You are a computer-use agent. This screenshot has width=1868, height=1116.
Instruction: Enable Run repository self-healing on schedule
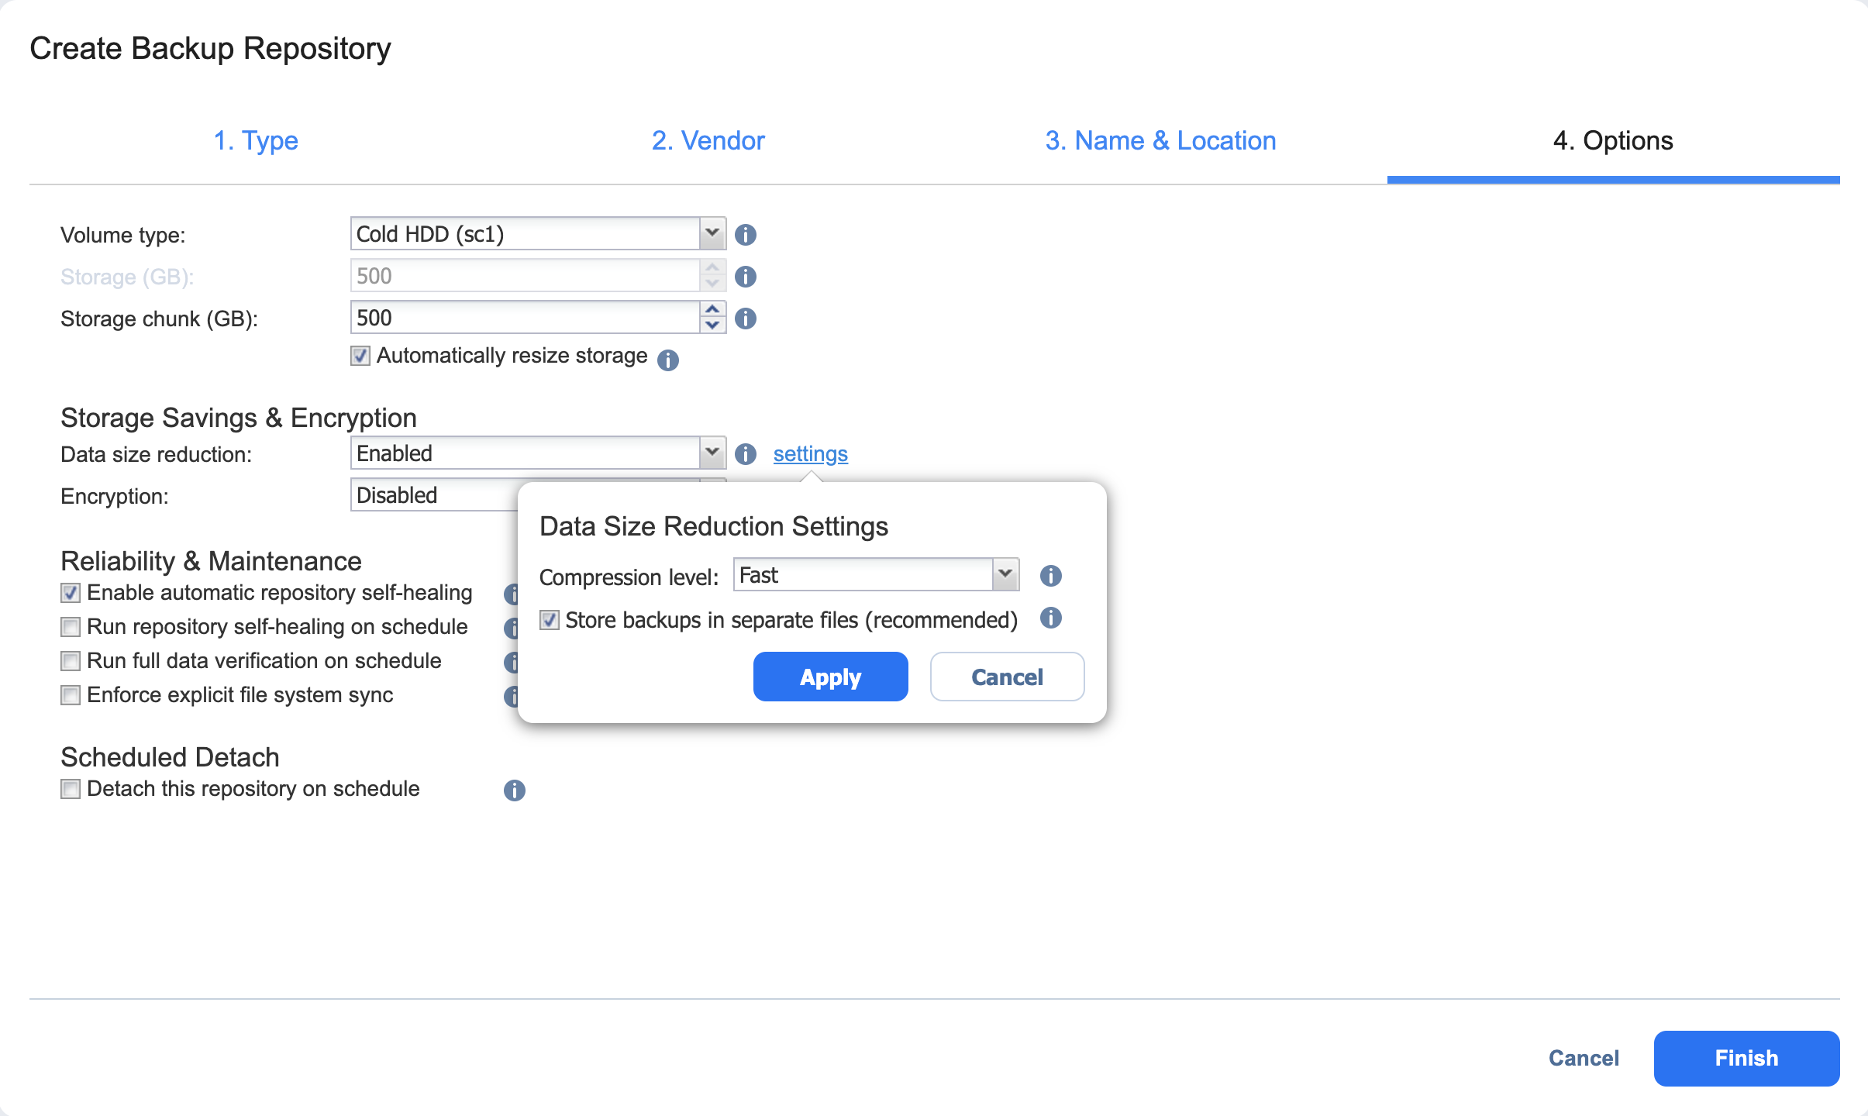[71, 627]
